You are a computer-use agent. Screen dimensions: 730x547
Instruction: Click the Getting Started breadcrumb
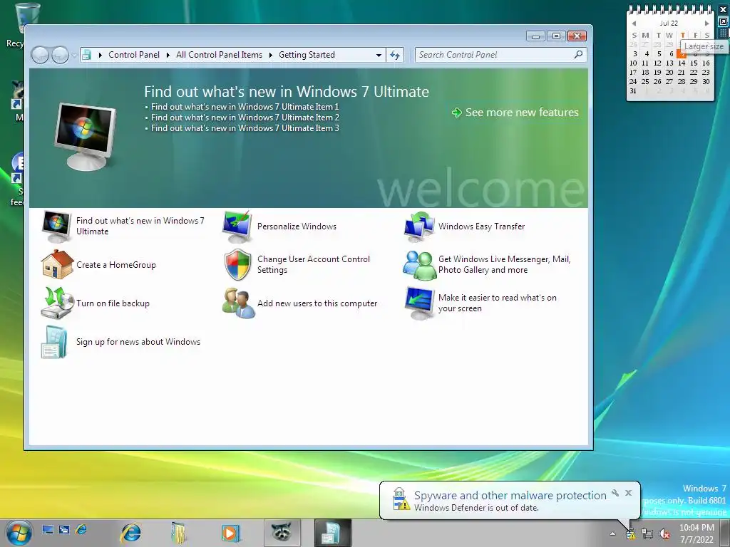(307, 55)
